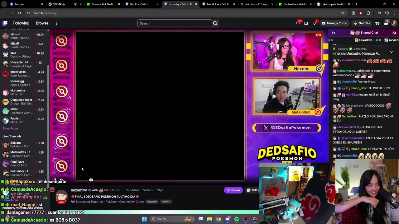
Task: Select the LGBTQ tag
Action: 166,202
